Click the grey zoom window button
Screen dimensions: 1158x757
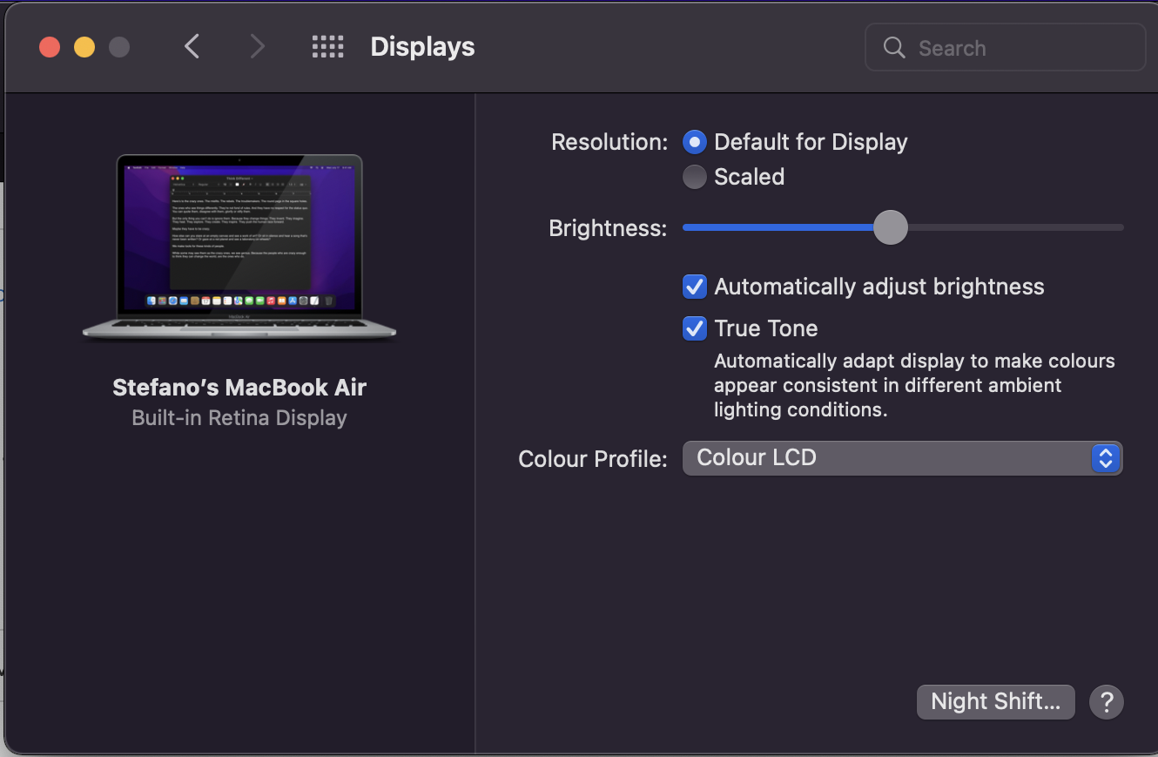tap(119, 47)
